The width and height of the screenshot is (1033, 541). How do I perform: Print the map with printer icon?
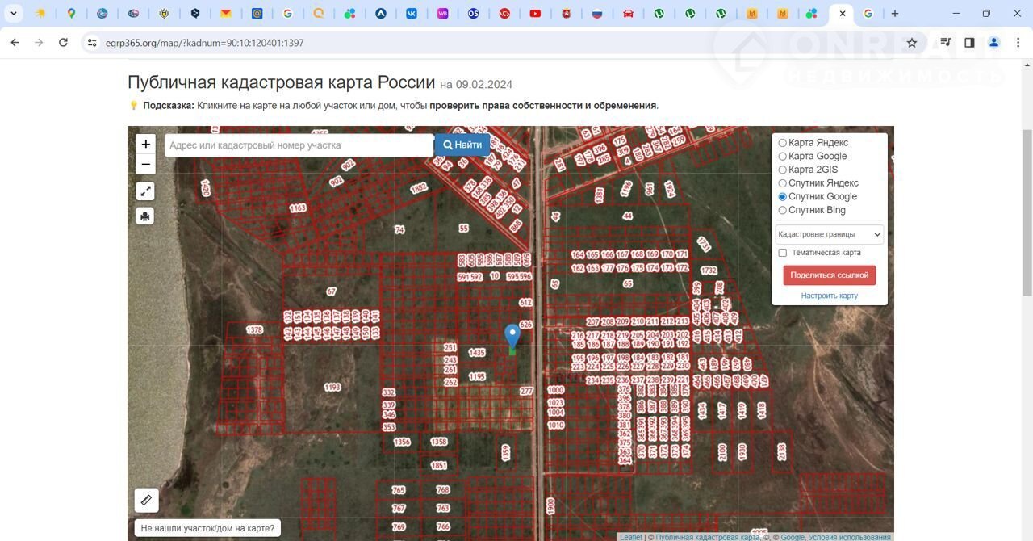(x=145, y=216)
